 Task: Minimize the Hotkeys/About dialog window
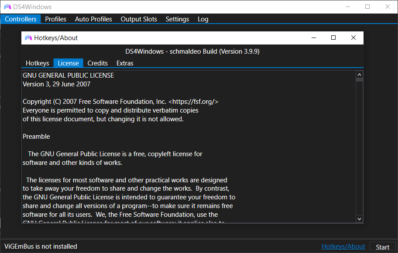click(313, 38)
